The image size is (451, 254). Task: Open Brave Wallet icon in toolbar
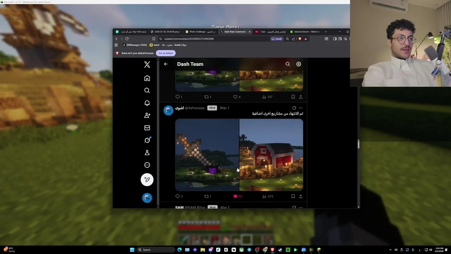340,39
